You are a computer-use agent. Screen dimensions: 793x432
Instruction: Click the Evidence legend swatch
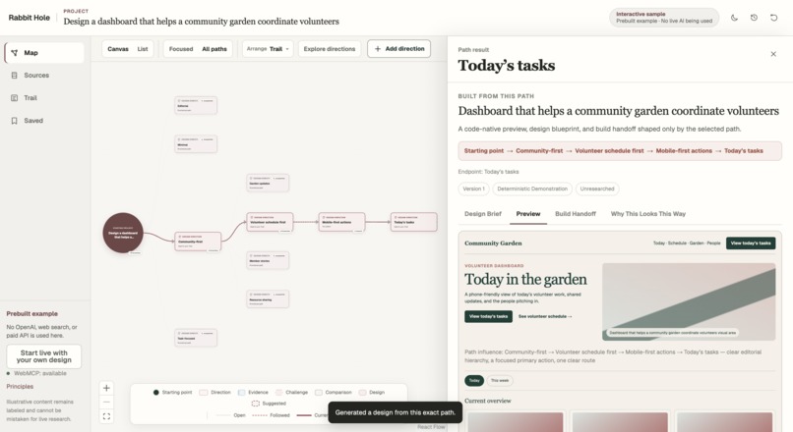pyautogui.click(x=241, y=392)
